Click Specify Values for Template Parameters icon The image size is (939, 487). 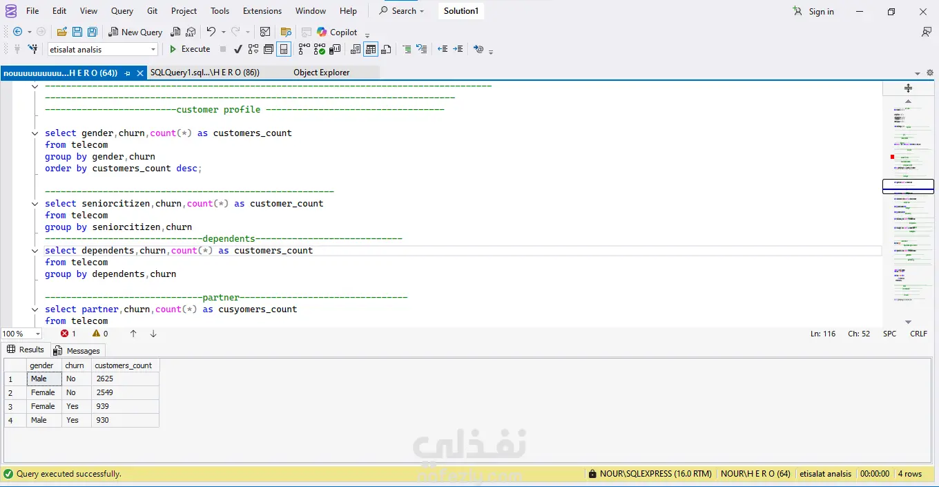click(478, 49)
